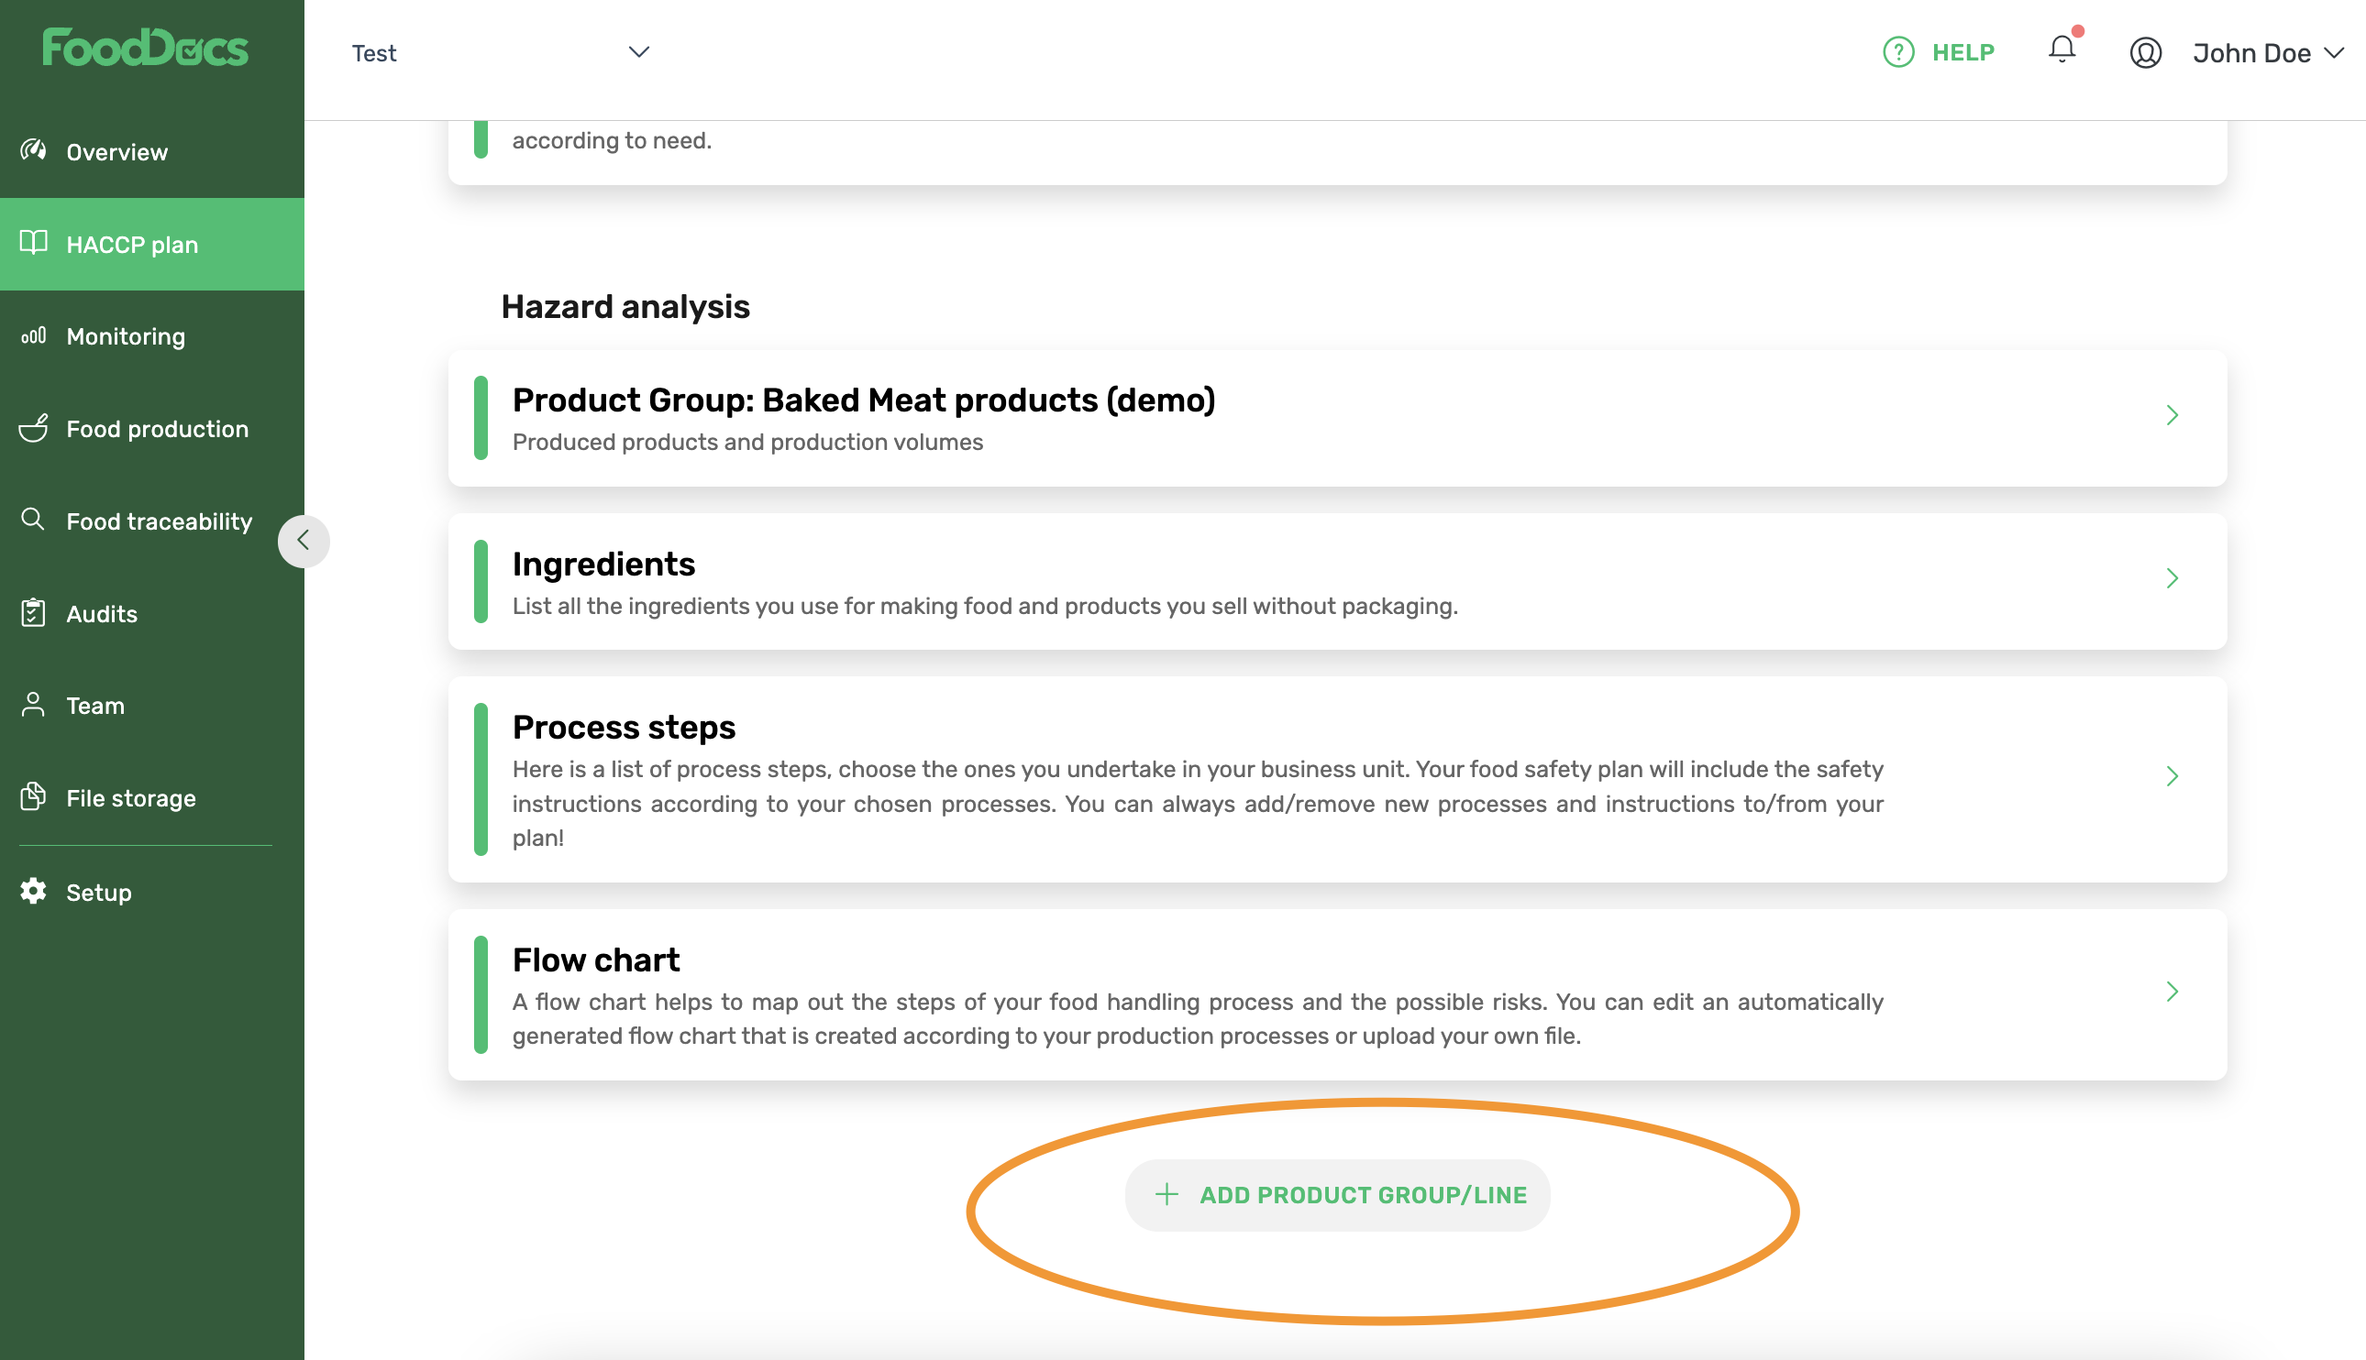Click the Setup gear icon
Viewport: 2366px width, 1360px height.
[x=34, y=891]
